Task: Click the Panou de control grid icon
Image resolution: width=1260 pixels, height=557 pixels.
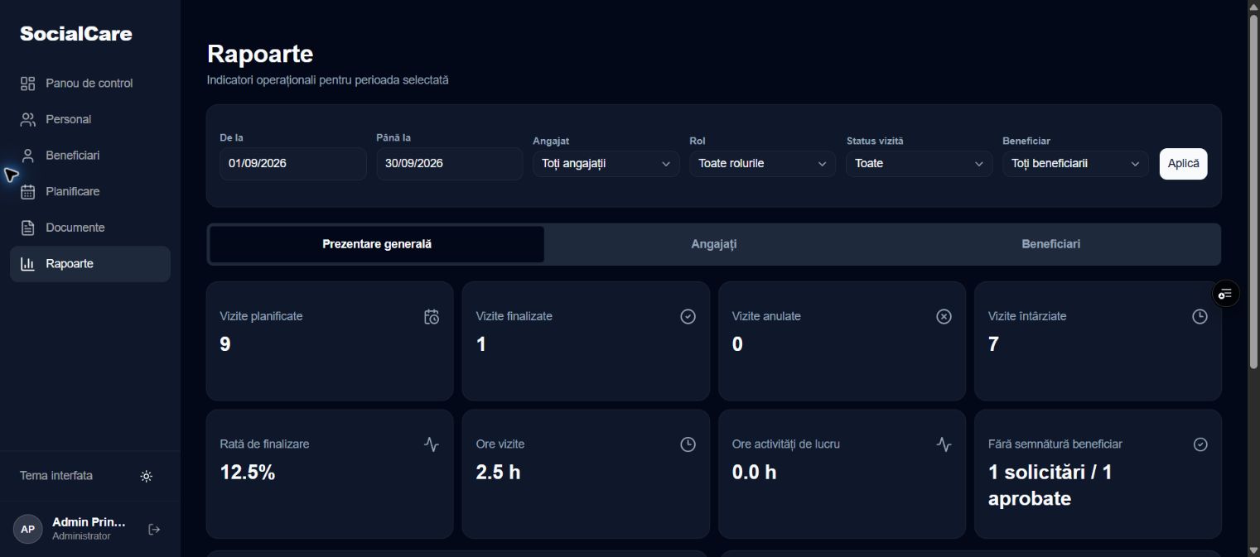Action: [x=28, y=84]
